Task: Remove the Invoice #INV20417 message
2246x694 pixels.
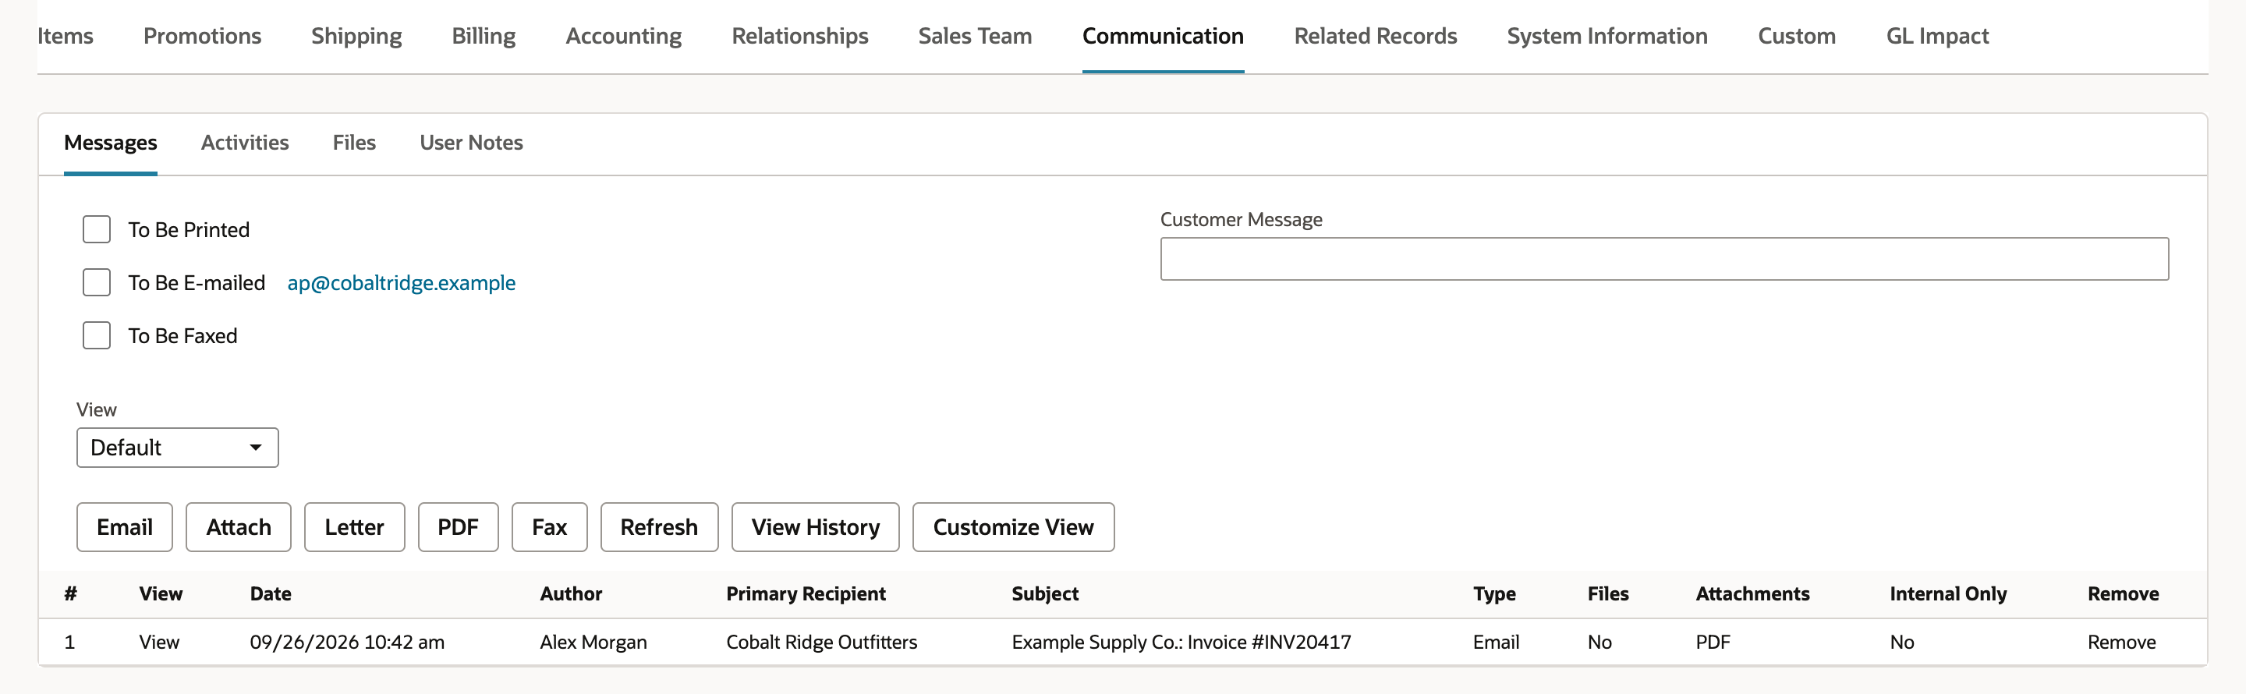Action: point(2121,642)
